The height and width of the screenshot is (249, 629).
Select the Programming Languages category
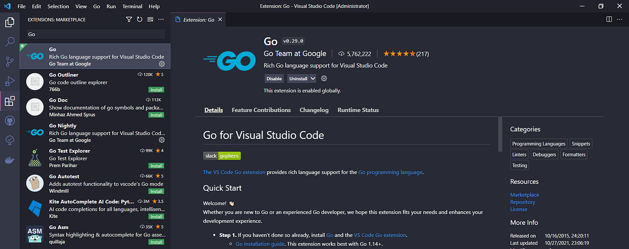[539, 144]
